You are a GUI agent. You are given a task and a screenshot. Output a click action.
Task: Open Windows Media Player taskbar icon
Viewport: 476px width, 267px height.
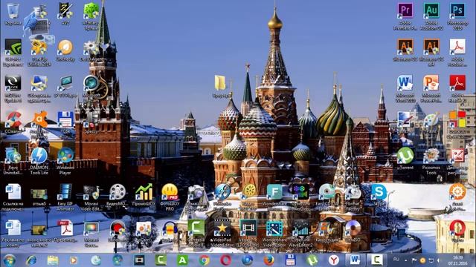click(74, 260)
